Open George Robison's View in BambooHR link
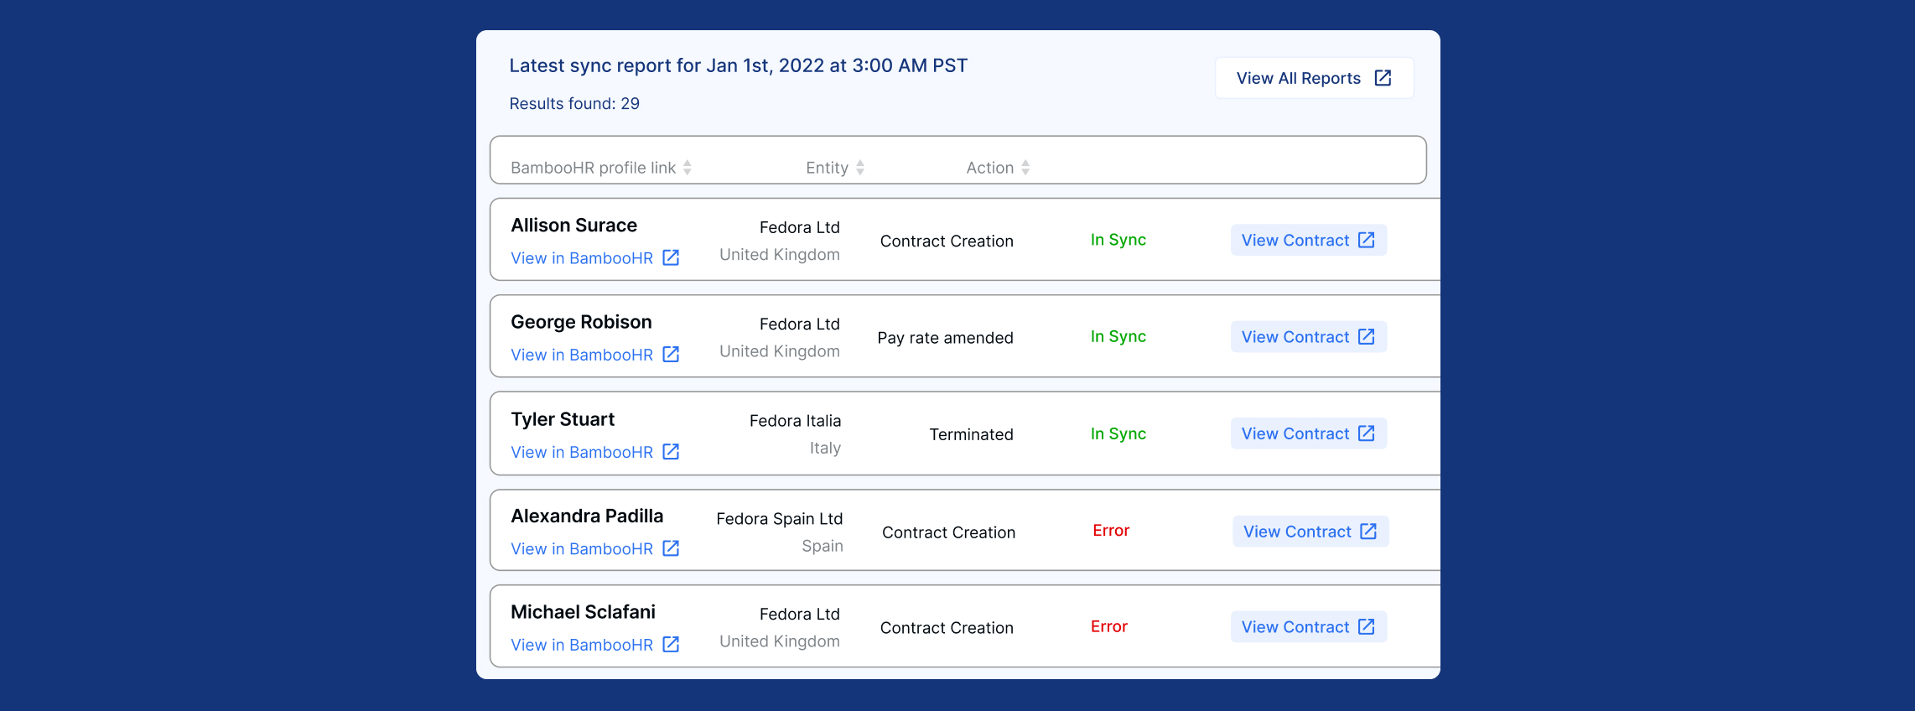Screen dimensions: 1915x711 [582, 355]
